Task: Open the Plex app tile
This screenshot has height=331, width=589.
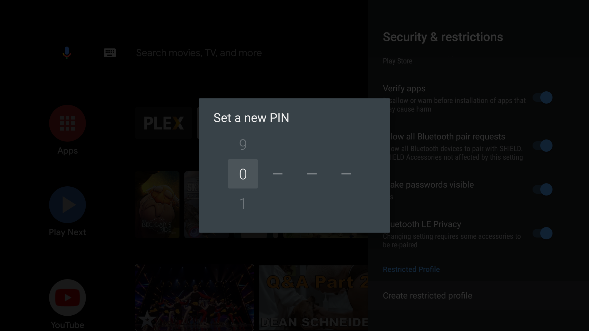Action: tap(164, 123)
